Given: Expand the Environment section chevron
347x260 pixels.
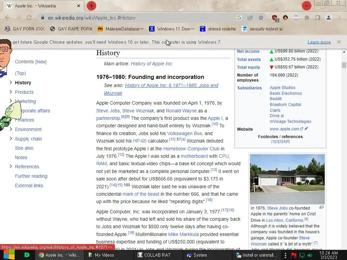Looking at the screenshot, I should (11, 129).
